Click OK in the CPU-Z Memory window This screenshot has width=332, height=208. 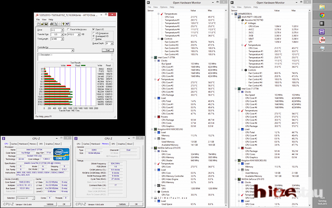coord(136,204)
